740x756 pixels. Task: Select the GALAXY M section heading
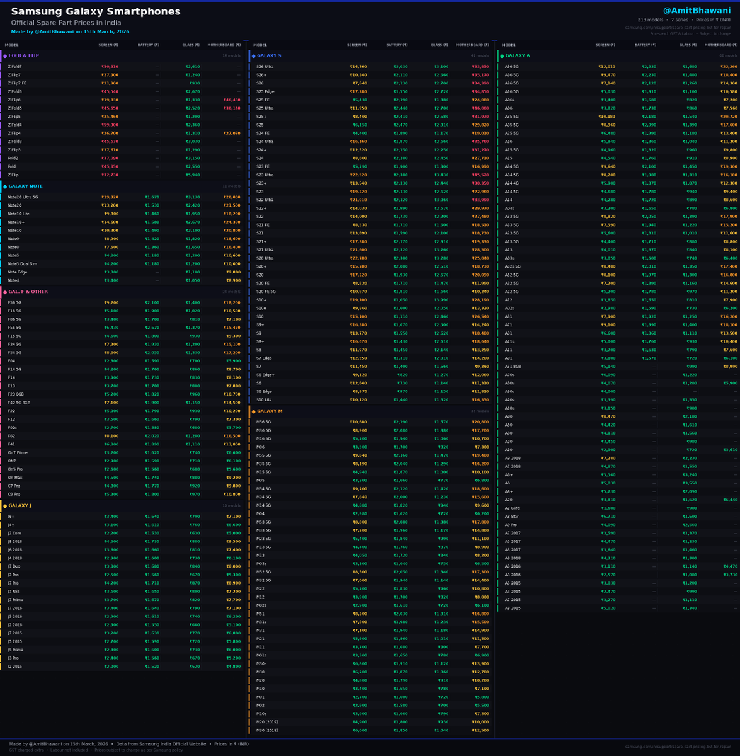[x=270, y=411]
